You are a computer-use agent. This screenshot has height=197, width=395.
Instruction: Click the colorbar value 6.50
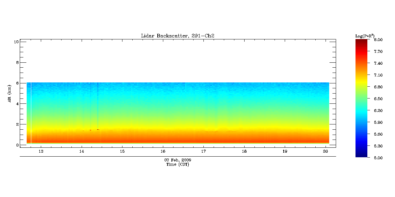click(x=378, y=99)
